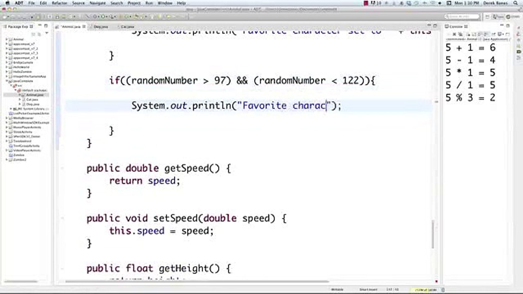Select Cat.java in the Package Explorer
Viewport: 523px width, 294px height.
point(32,99)
